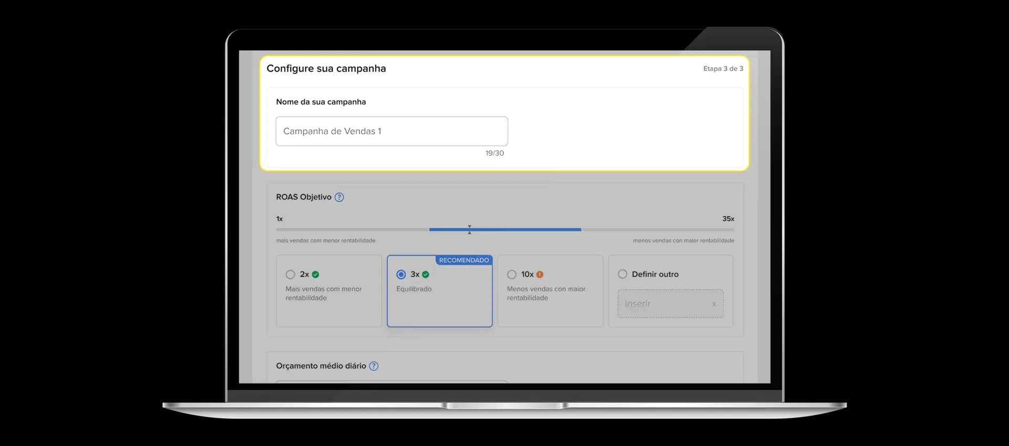This screenshot has height=446, width=1009.
Task: Open the ROAS Objetivo help icon
Action: click(x=339, y=197)
